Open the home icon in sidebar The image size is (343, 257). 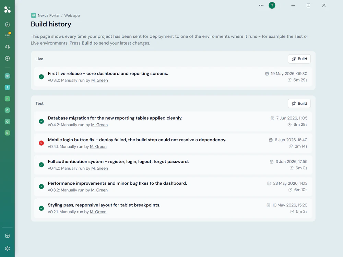(x=7, y=24)
